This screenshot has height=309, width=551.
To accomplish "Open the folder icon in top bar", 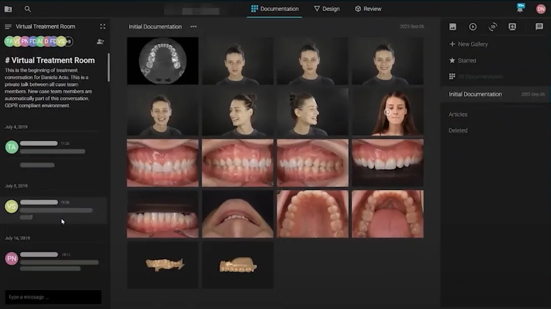I will [x=8, y=9].
